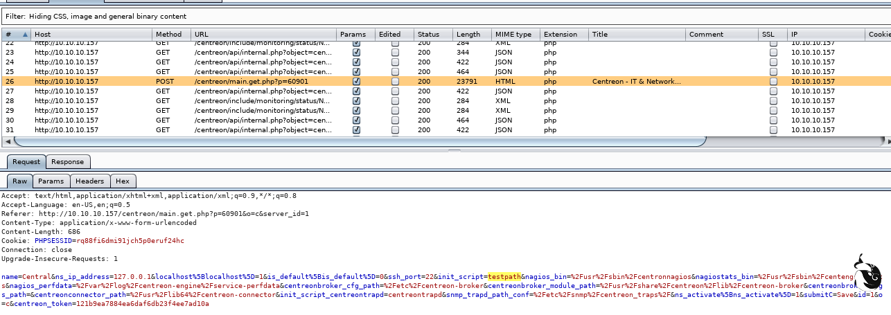The height and width of the screenshot is (315, 891).
Task: Click the pane splitter handle below the table
Action: pos(454,150)
